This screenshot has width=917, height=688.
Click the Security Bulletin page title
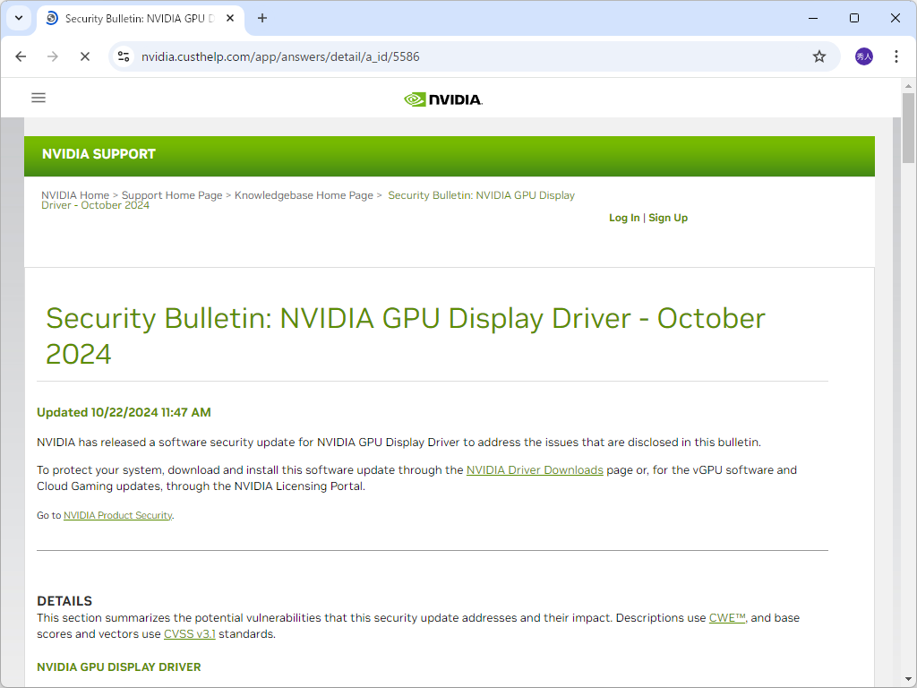406,336
